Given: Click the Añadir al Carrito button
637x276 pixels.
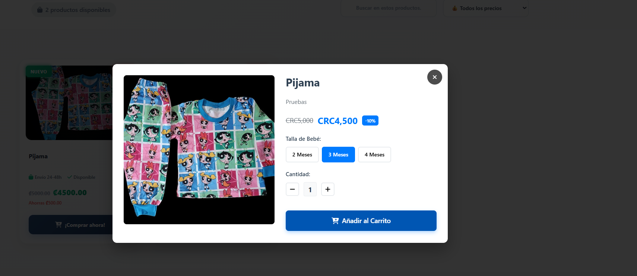Looking at the screenshot, I should [x=361, y=221].
